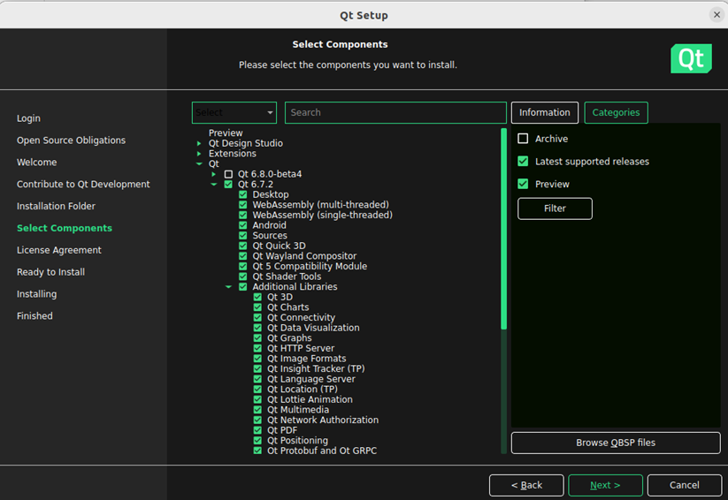Click the Finished step label
Screen dimensions: 728x500
click(34, 316)
